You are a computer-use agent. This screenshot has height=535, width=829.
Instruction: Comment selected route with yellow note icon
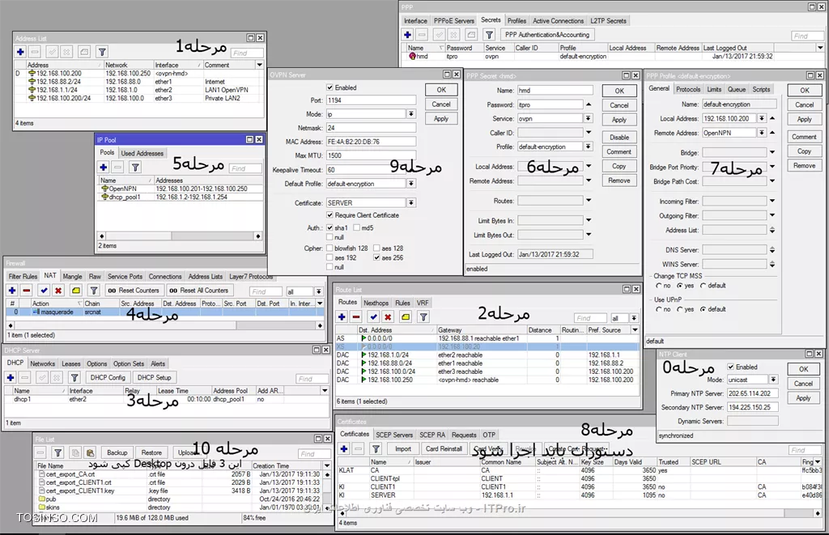coord(406,316)
